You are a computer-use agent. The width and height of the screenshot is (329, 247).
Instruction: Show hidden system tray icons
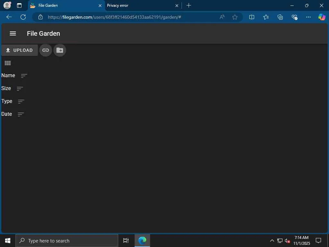click(272, 241)
